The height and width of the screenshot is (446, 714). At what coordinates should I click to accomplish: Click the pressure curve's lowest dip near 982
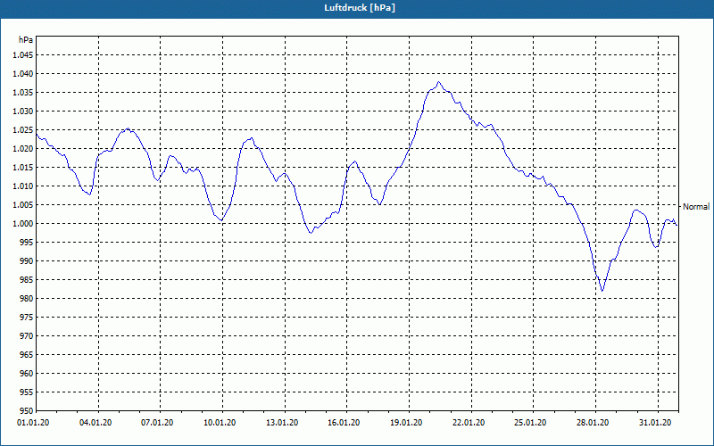pos(602,291)
